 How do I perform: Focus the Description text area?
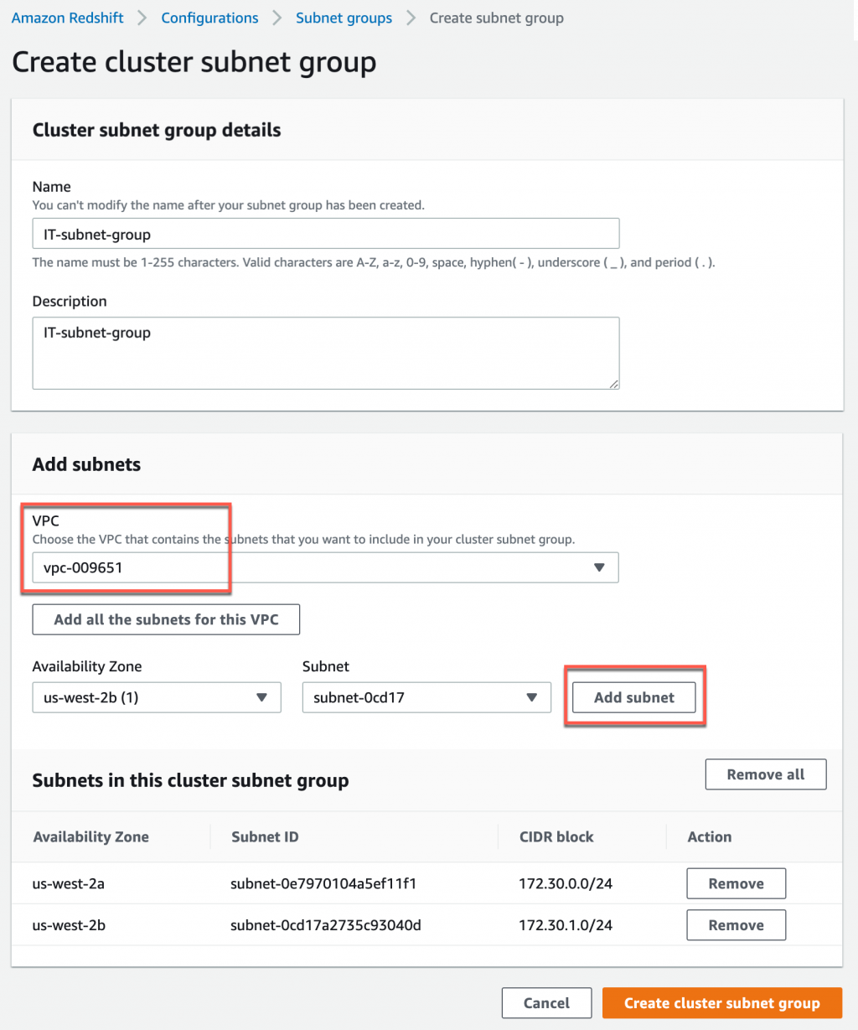(x=325, y=353)
